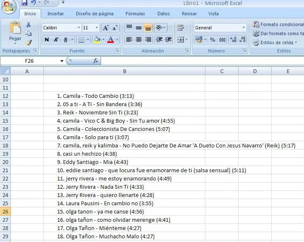Image resolution: width=304 pixels, height=242 pixels.
Task: Toggle bold formatting (N)
Action: (x=47, y=40)
